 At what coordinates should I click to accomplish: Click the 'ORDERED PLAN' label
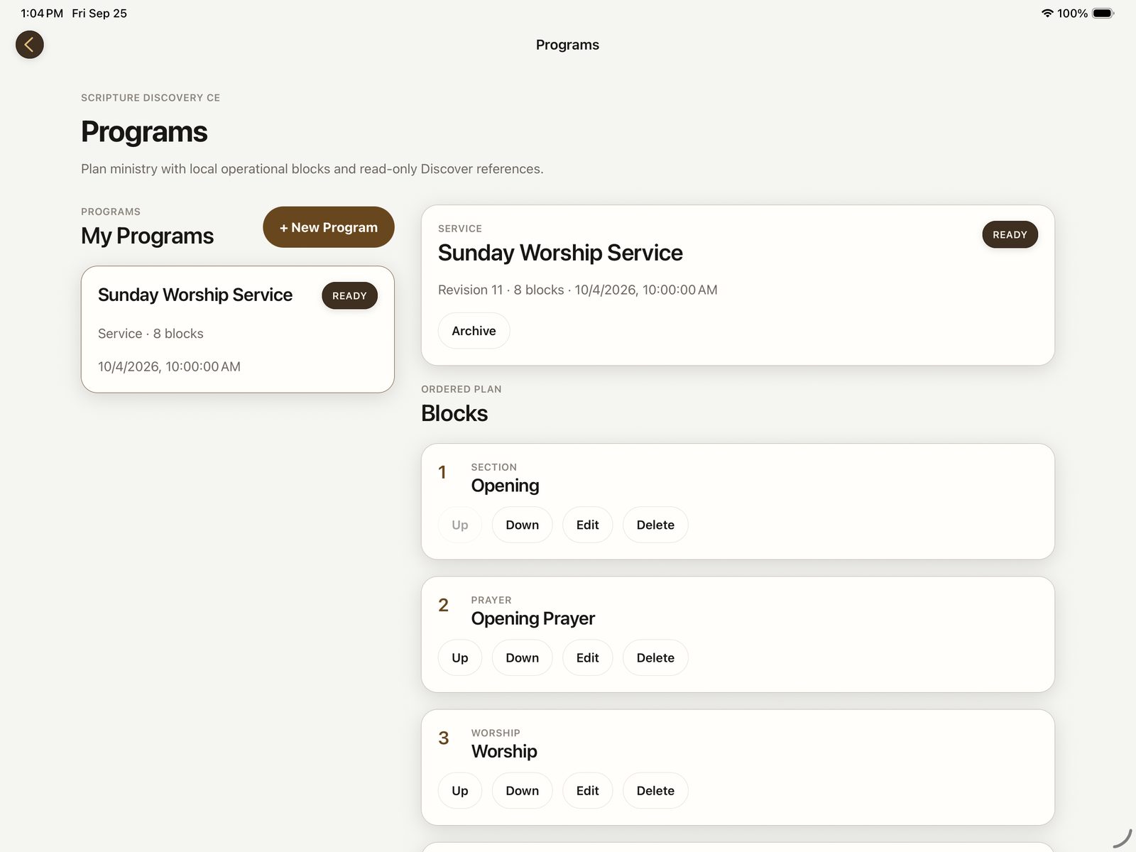click(461, 389)
